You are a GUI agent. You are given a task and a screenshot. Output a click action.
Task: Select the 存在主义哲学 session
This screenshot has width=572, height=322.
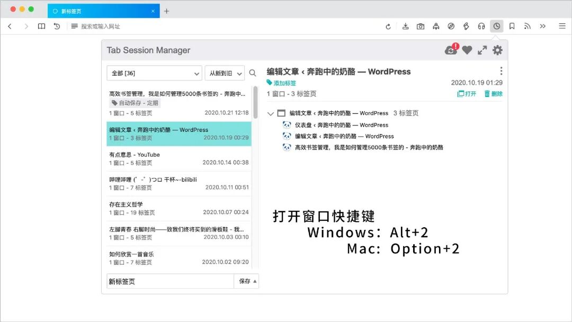click(x=179, y=208)
